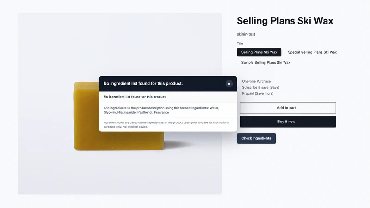Screen dimensions: 370x208
Task: Select the One-time Purchase option
Action: pyautogui.click(x=256, y=81)
